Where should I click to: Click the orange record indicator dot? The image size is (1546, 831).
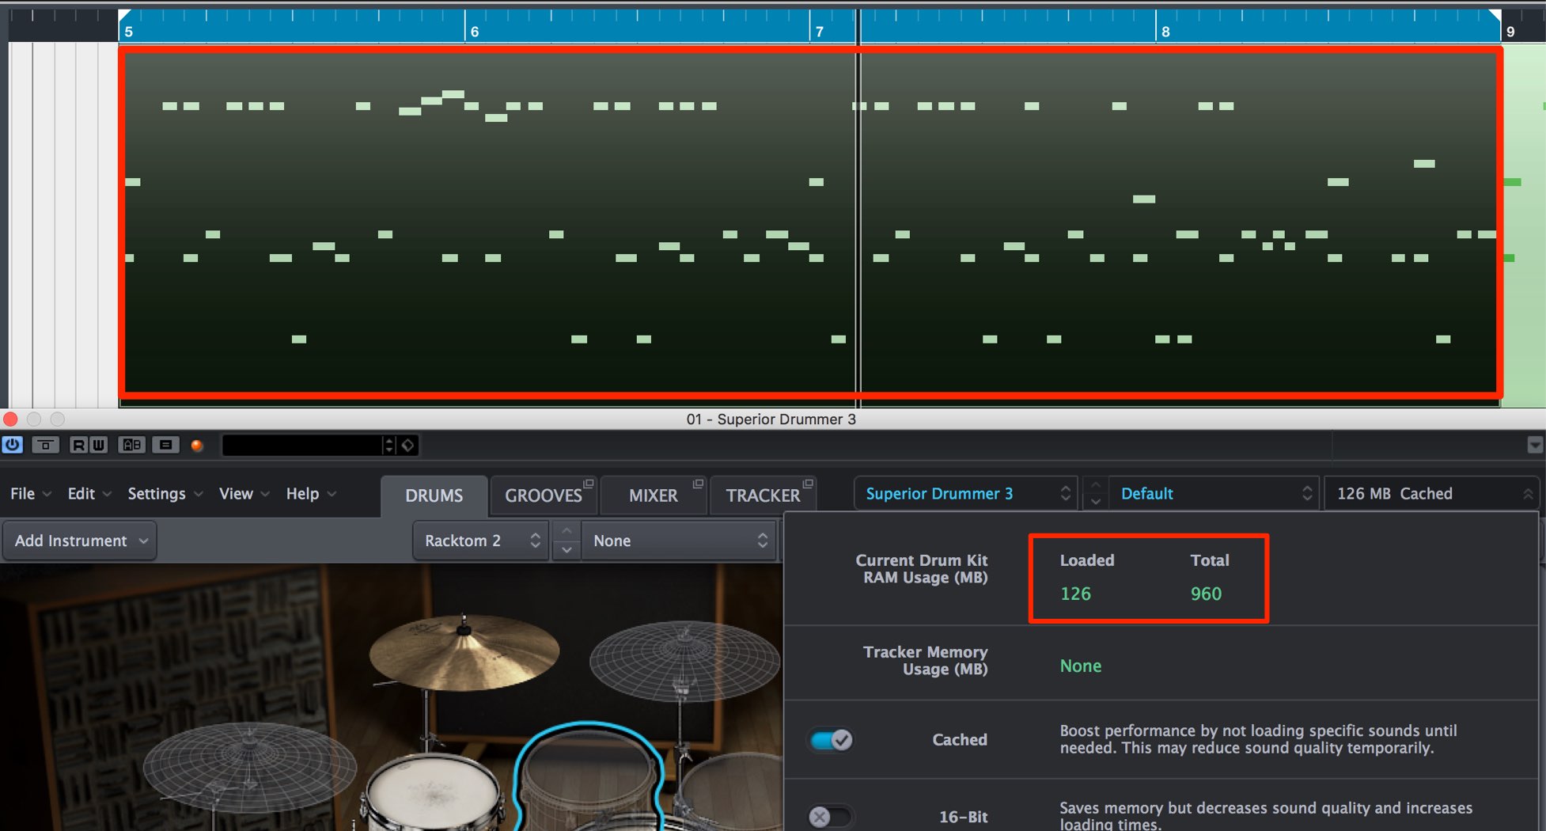tap(197, 446)
